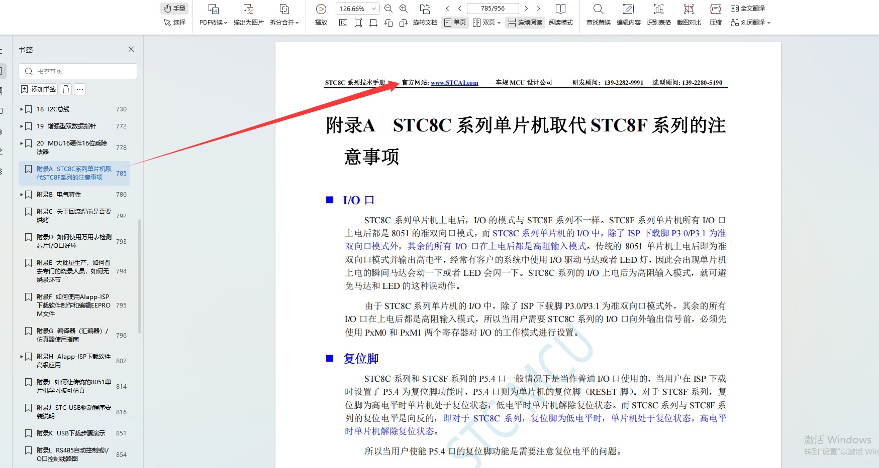
Task: Click the bookmarks panel vertical scrollbar
Action: coord(140,276)
